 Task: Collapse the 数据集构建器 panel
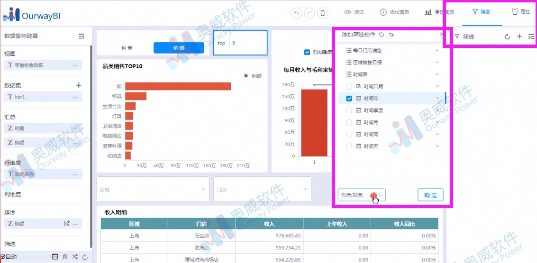click(x=81, y=36)
